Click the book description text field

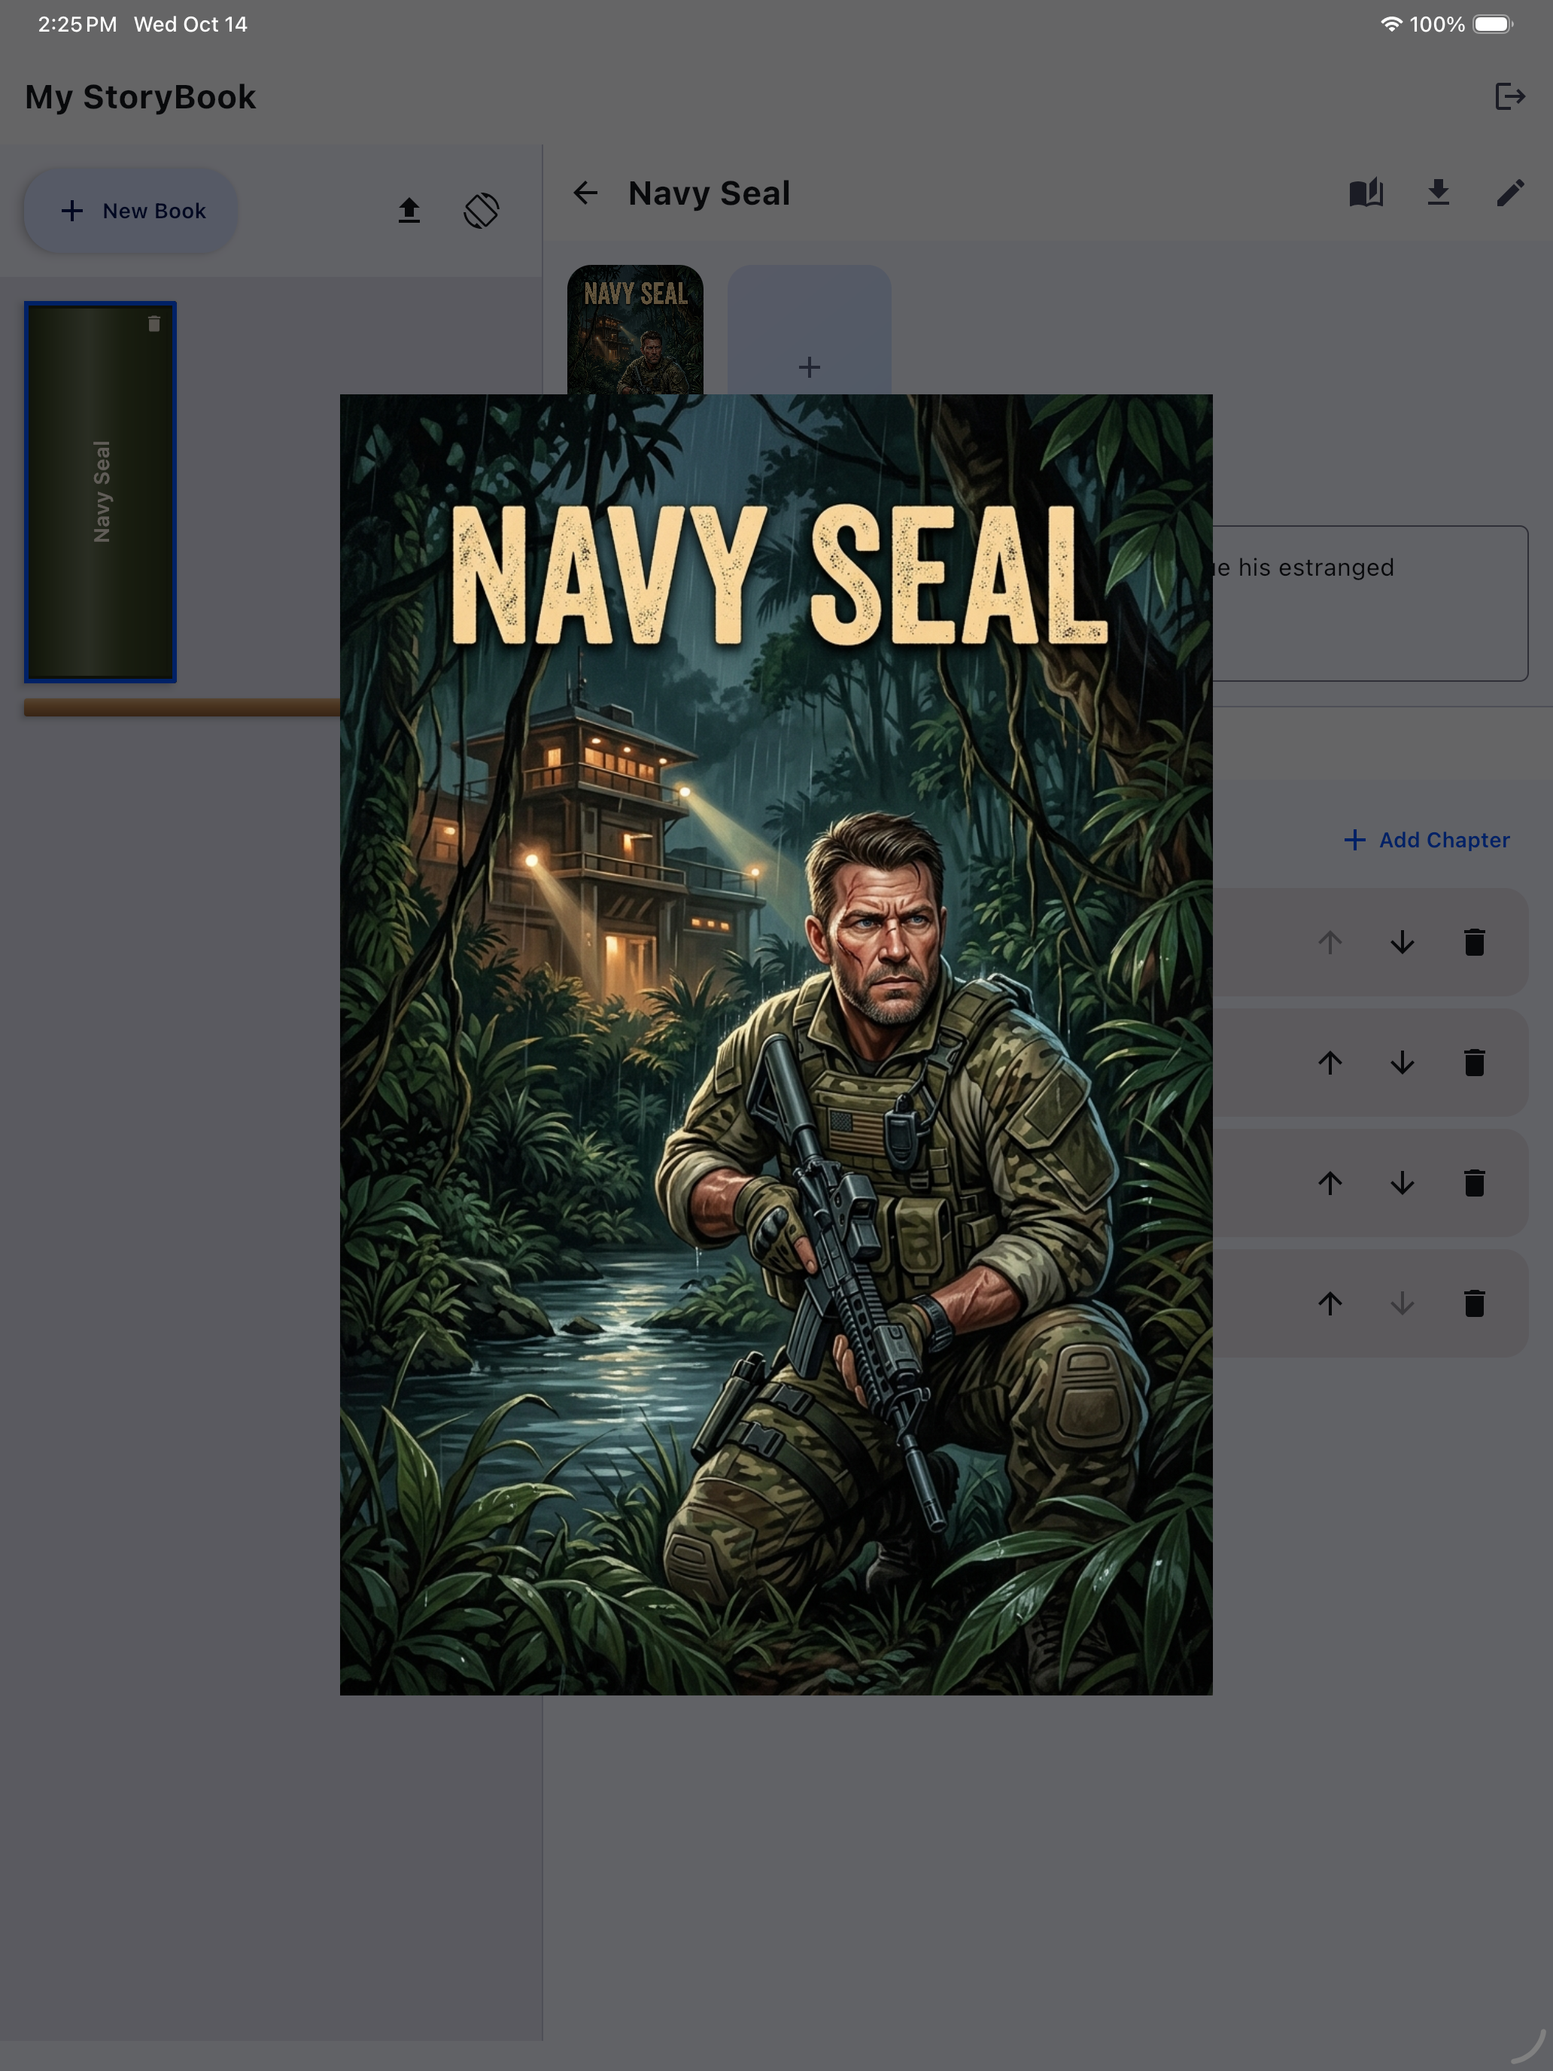1370,603
